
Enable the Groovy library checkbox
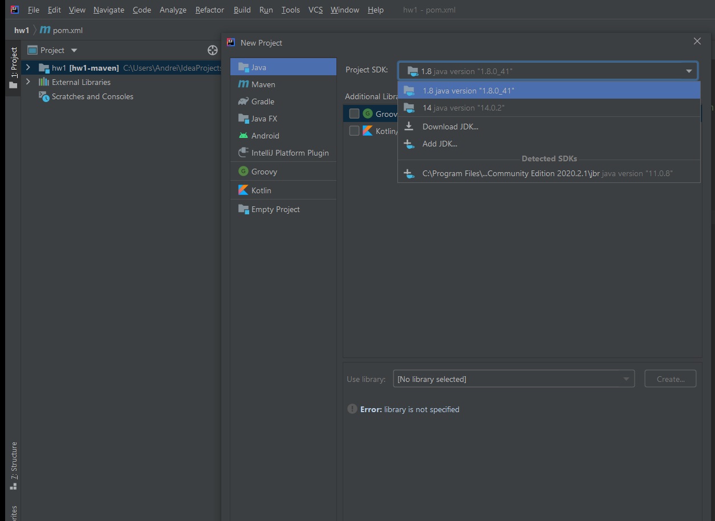click(354, 113)
